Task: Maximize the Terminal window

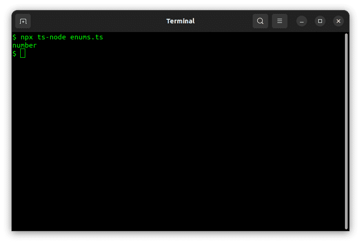Action: [320, 21]
